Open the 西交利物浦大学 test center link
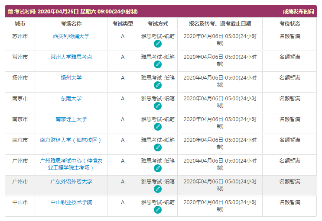The height and width of the screenshot is (221, 322). click(x=71, y=36)
